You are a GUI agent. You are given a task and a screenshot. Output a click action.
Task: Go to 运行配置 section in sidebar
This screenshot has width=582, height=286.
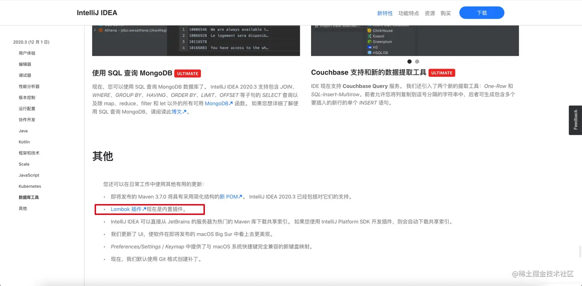click(x=27, y=109)
